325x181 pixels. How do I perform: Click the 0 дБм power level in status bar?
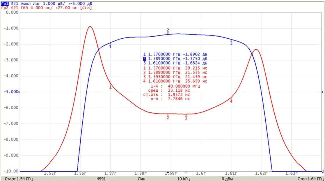pos(227,179)
